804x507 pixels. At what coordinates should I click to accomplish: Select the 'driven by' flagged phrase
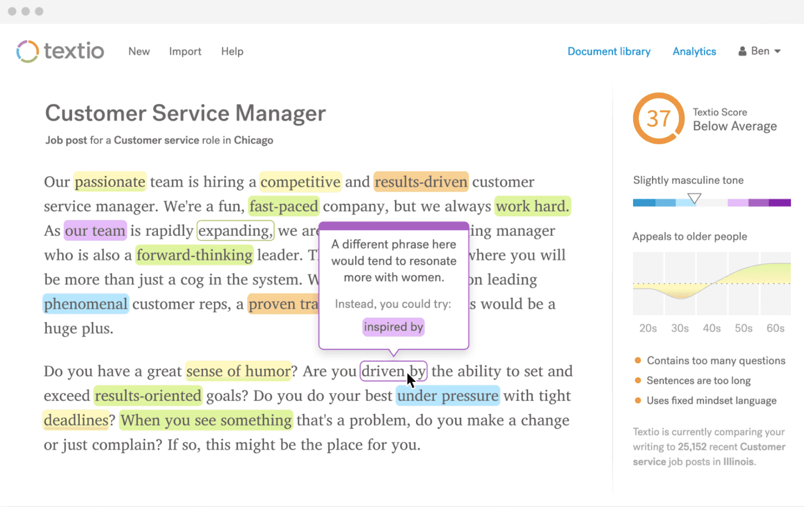(393, 371)
